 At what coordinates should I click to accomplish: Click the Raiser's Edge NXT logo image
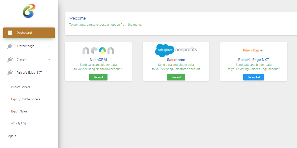[x=254, y=50]
